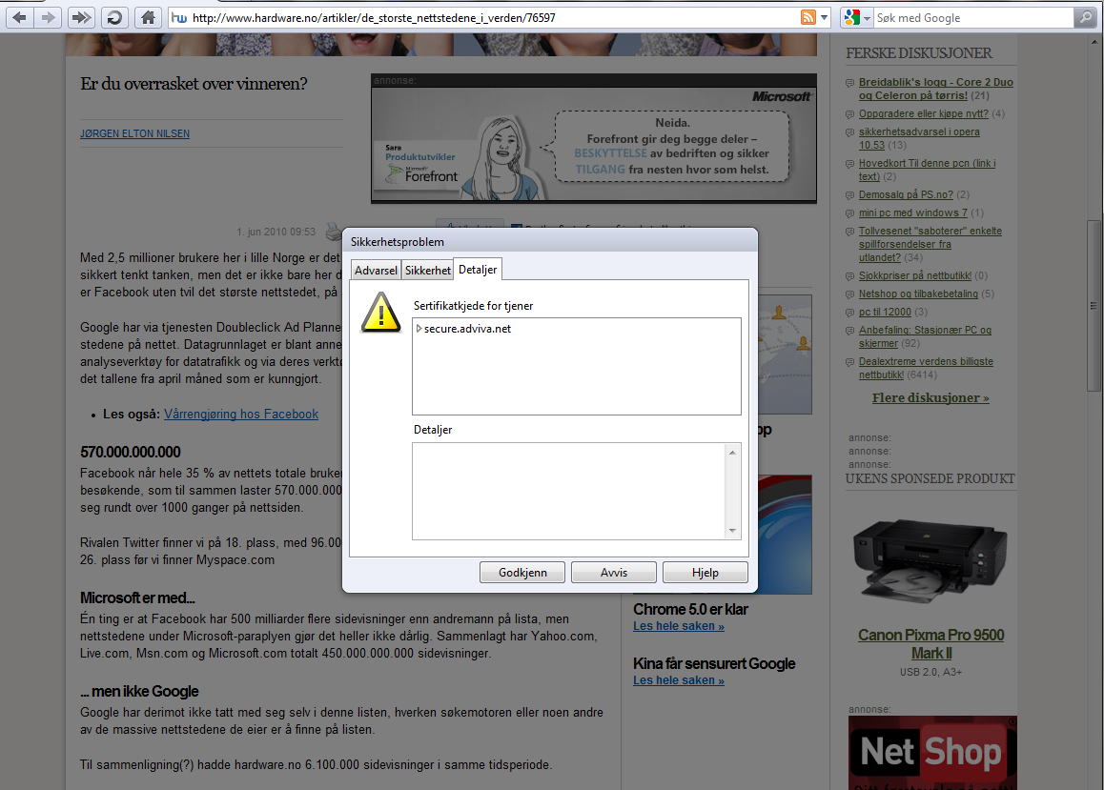Click 'Les hele saken' under Chrome 5.0
Image resolution: width=1104 pixels, height=790 pixels.
(x=679, y=626)
